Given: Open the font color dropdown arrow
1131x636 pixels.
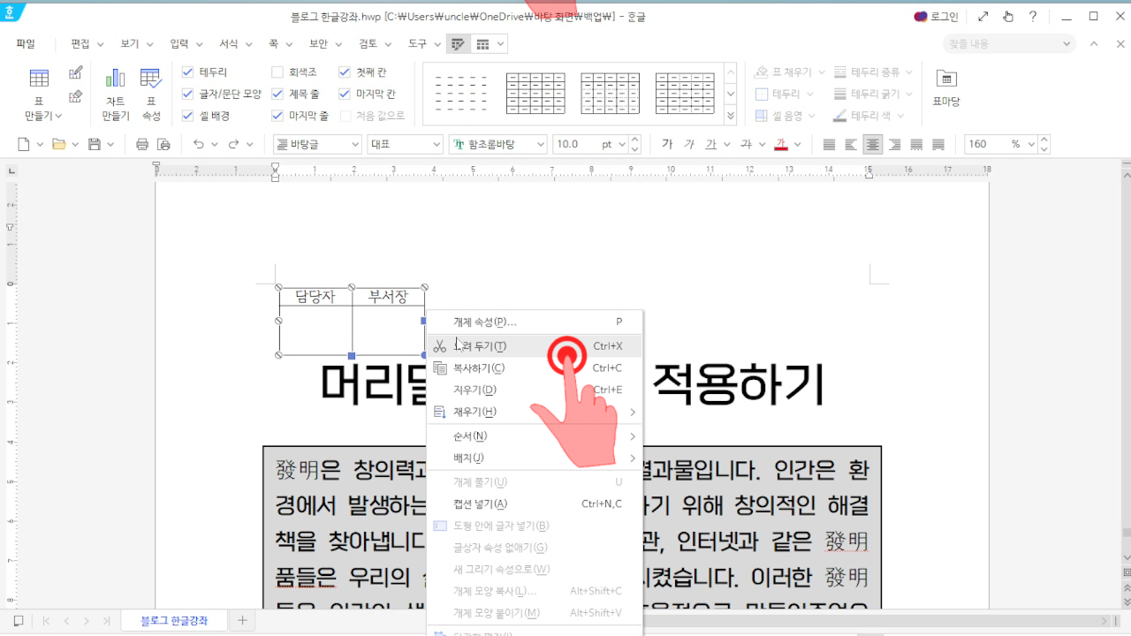Looking at the screenshot, I should point(797,144).
